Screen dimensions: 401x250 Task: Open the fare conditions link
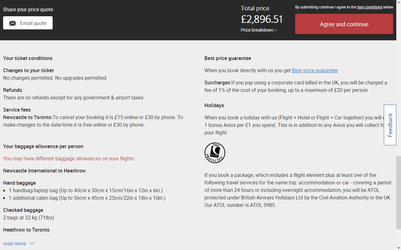[370, 7]
